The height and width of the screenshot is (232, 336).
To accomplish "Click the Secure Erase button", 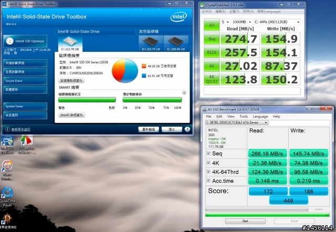I will [x=25, y=81].
